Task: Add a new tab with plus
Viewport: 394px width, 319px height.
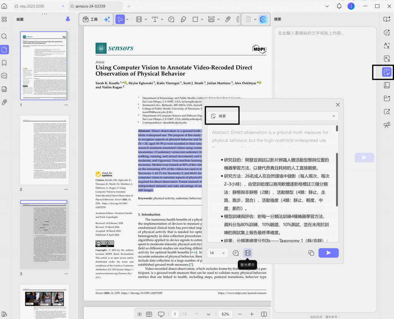Action: tap(129, 6)
